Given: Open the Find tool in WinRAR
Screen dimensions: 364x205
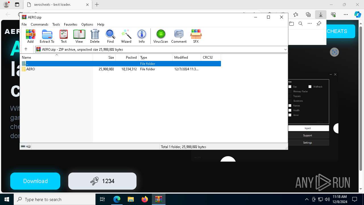Looking at the screenshot, I should [110, 36].
